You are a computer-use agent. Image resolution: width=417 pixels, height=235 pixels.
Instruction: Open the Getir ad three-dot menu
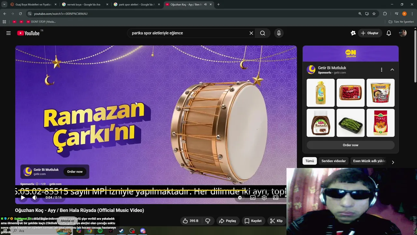(381, 70)
